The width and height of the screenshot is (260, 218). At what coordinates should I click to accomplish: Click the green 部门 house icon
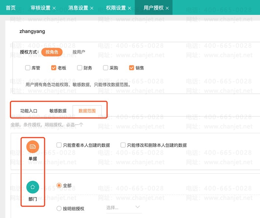pyautogui.click(x=32, y=187)
